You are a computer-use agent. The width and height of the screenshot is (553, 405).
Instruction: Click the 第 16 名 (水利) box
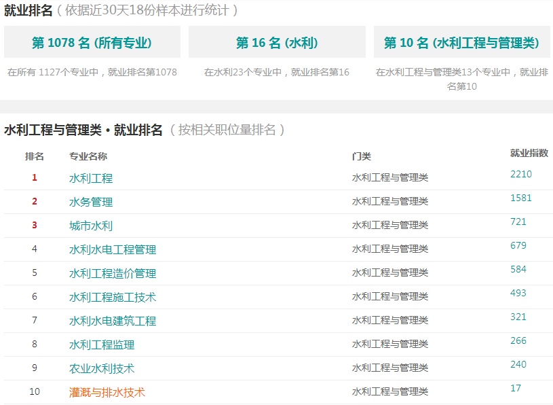tap(277, 42)
